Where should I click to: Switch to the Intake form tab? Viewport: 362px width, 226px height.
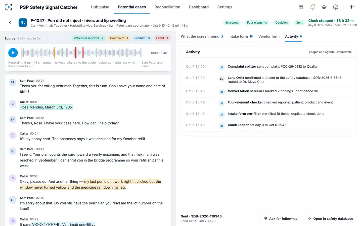tap(241, 36)
